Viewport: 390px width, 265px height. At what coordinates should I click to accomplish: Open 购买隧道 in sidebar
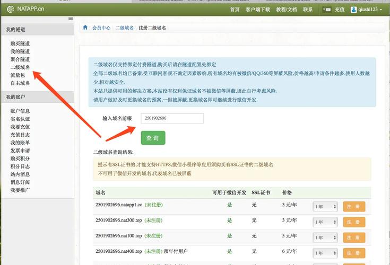[20, 43]
